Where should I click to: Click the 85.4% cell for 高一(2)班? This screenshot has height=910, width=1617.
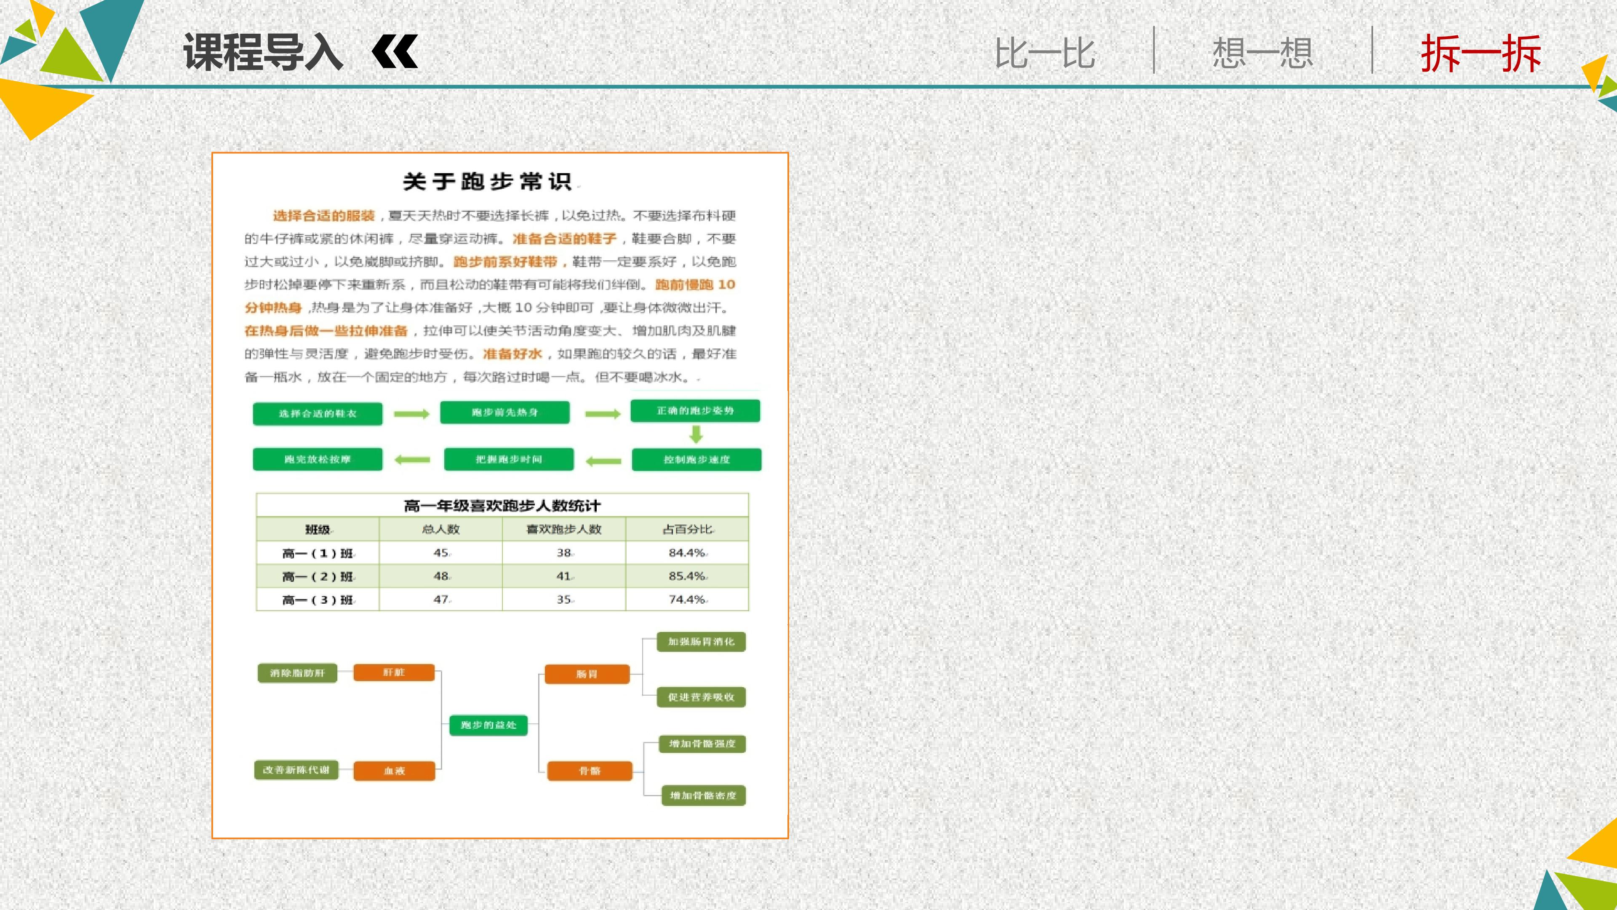click(687, 576)
